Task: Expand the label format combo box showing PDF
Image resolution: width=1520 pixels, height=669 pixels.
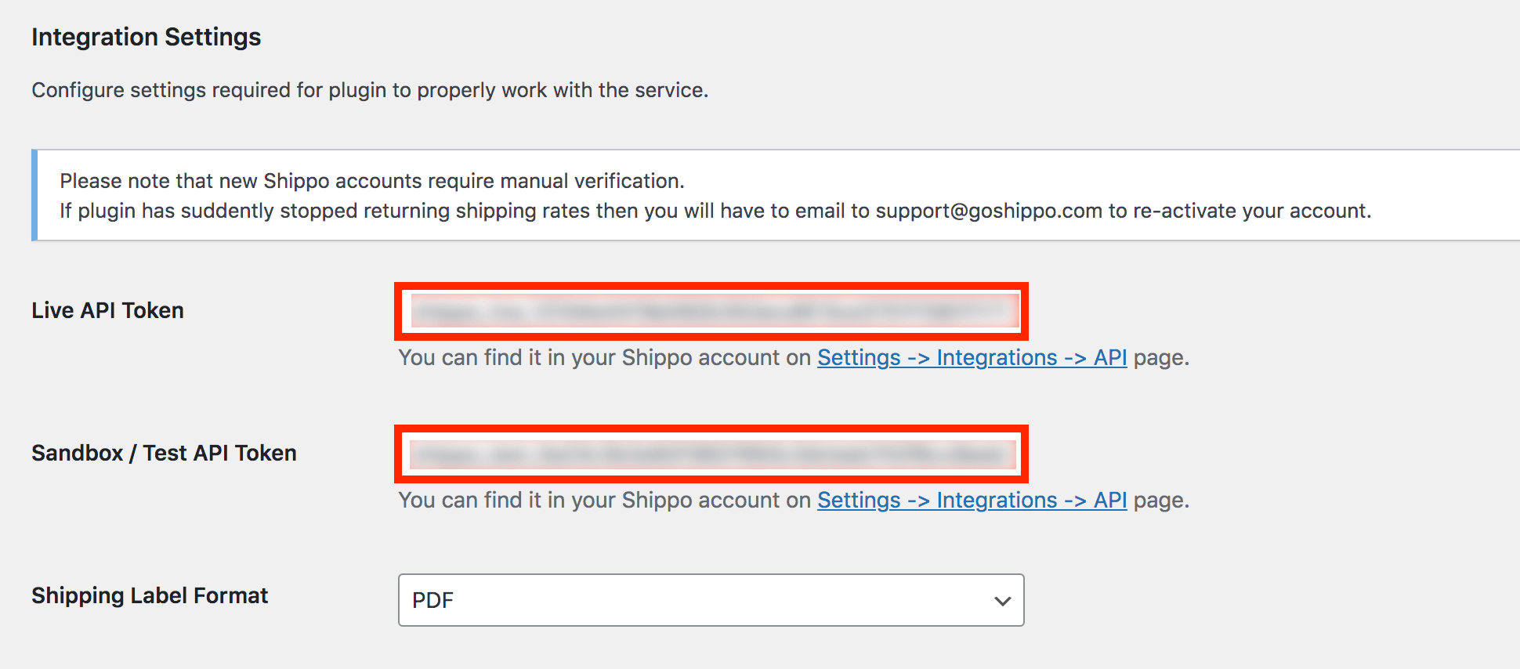Action: point(710,600)
